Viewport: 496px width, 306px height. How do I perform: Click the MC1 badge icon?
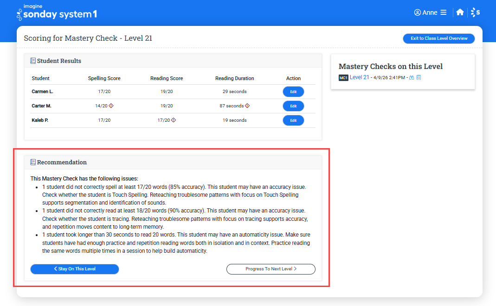point(343,78)
